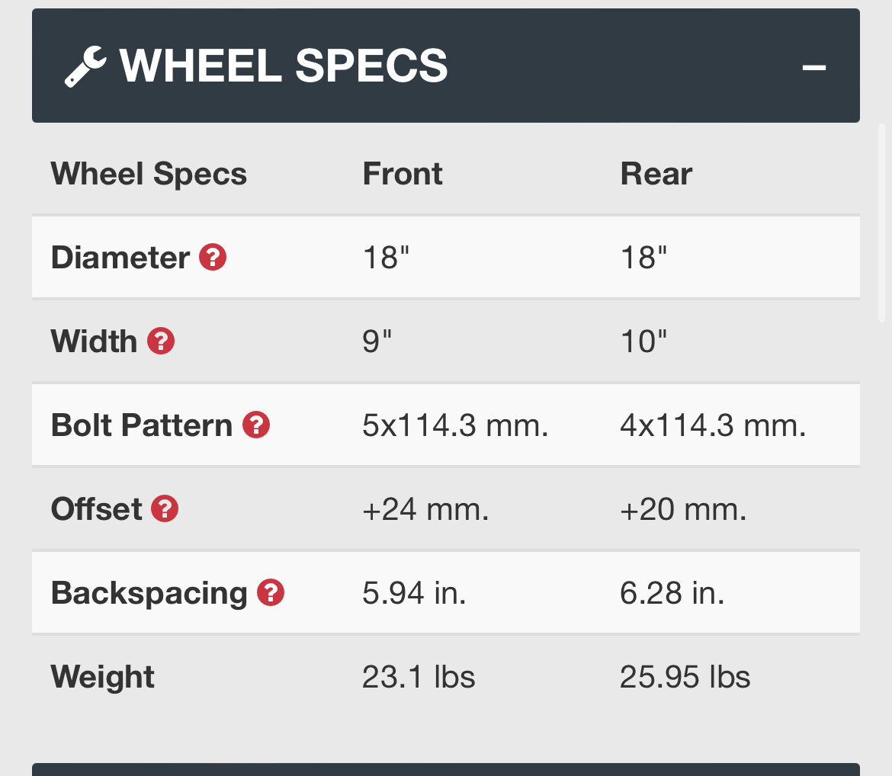Select the Front column header
892x776 pixels.
pos(403,174)
